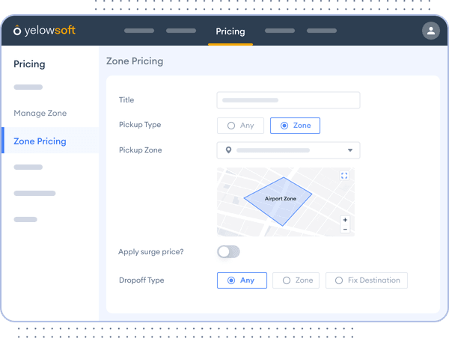This screenshot has width=449, height=338.
Task: Open Manage Zone in the sidebar
Action: click(x=40, y=113)
